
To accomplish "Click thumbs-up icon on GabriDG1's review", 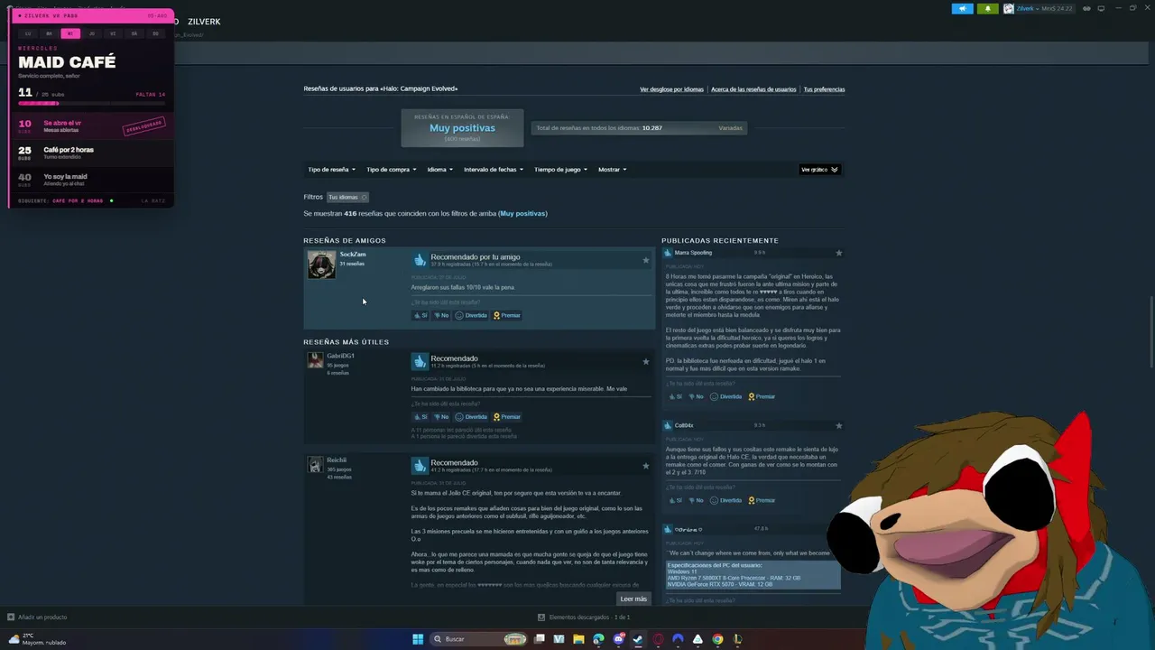I will [420, 361].
